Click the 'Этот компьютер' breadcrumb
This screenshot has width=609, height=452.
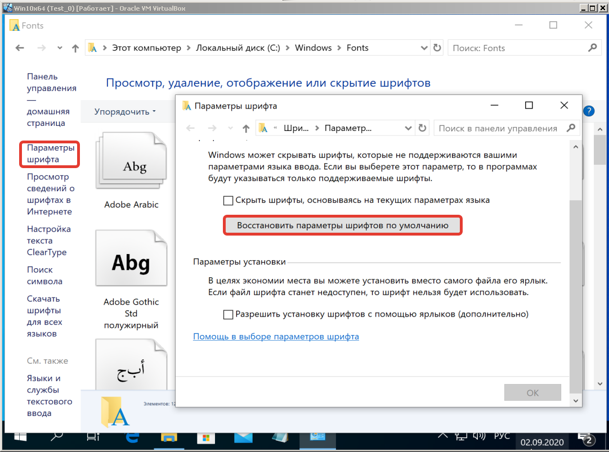[146, 48]
